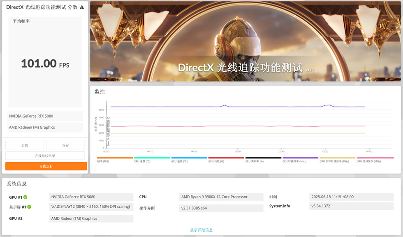
Task: Click the v2.31.8385 s64 version field
Action: coord(221,208)
